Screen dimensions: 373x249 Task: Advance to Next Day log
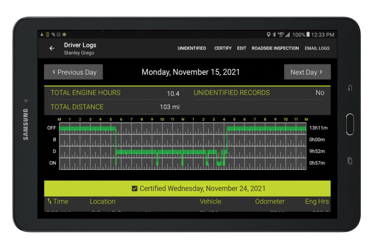307,72
